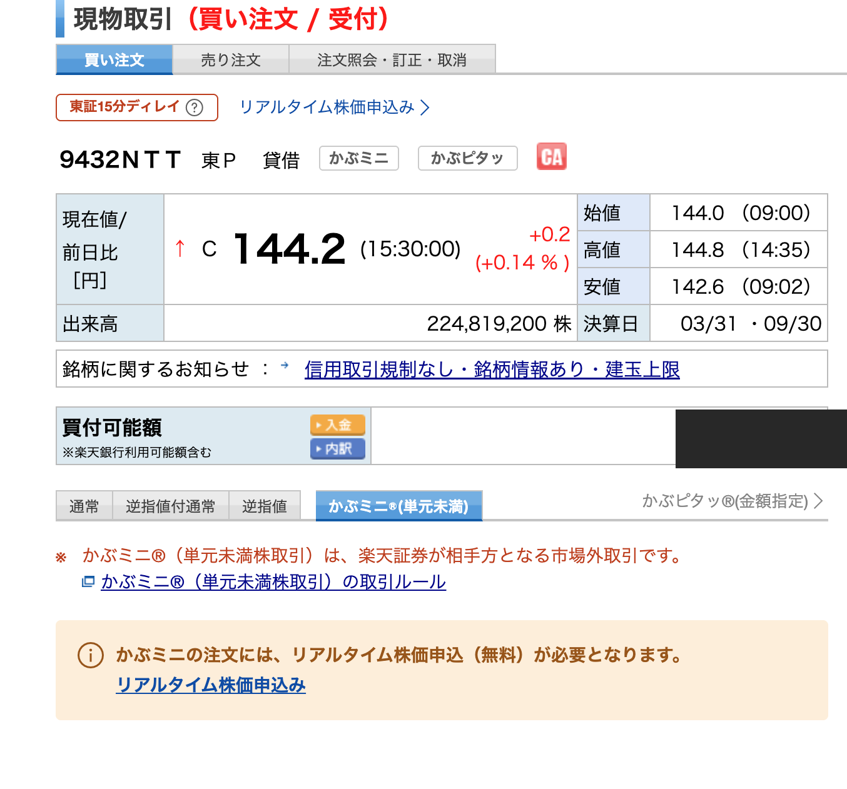This screenshot has height=789, width=847.
Task: Click the info icon in the notice box
Action: click(x=91, y=655)
